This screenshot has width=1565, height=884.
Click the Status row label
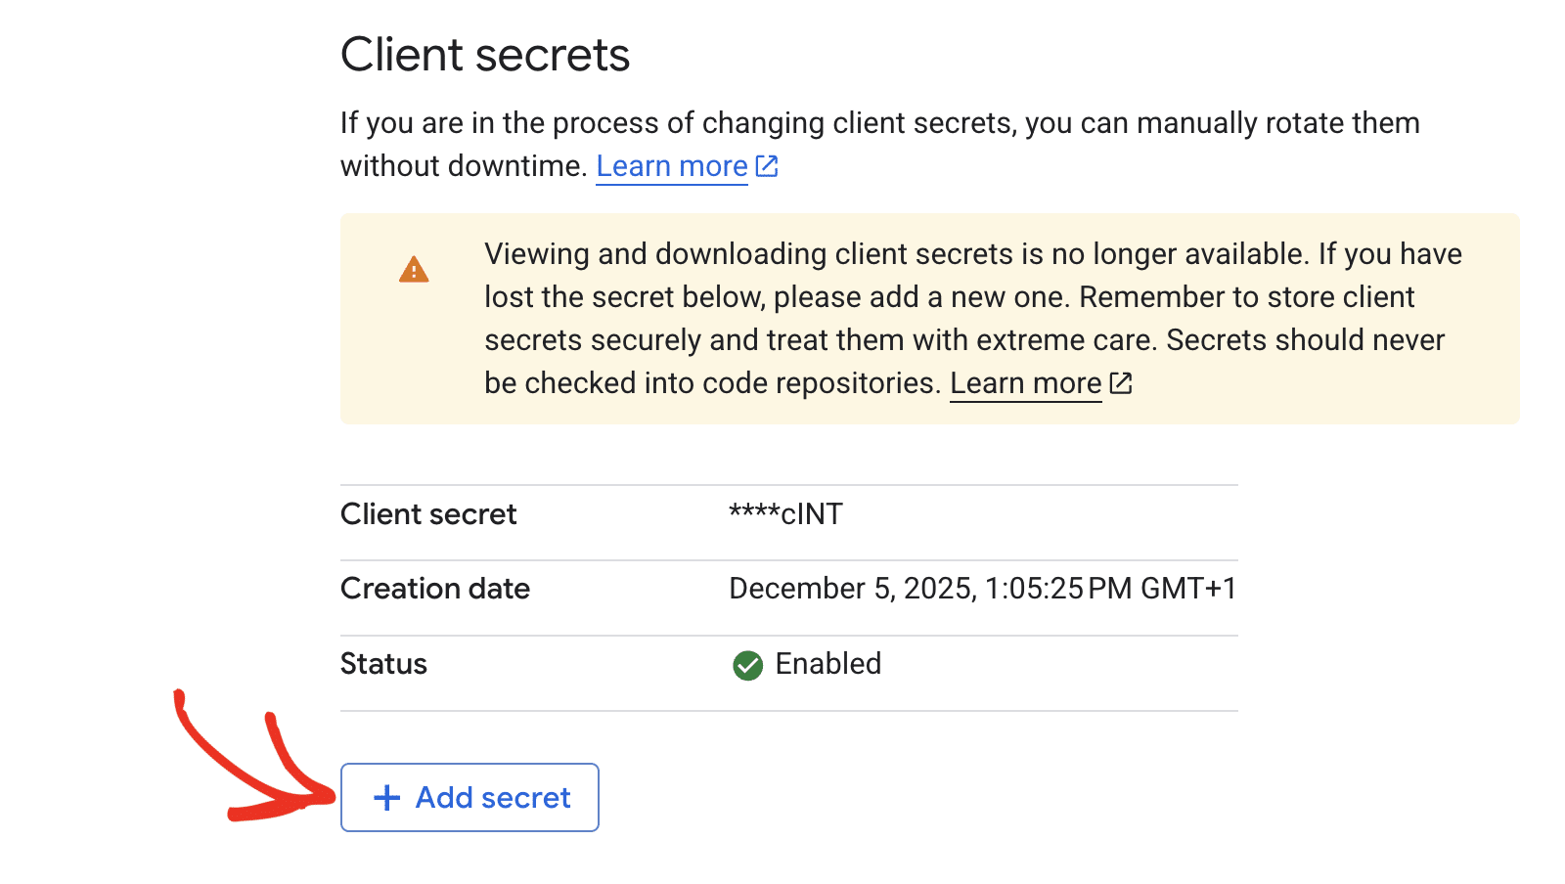pos(383,664)
